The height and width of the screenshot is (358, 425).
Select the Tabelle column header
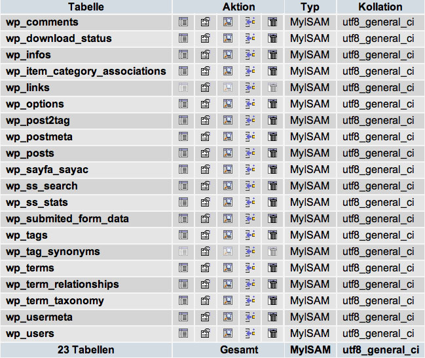[x=86, y=7]
